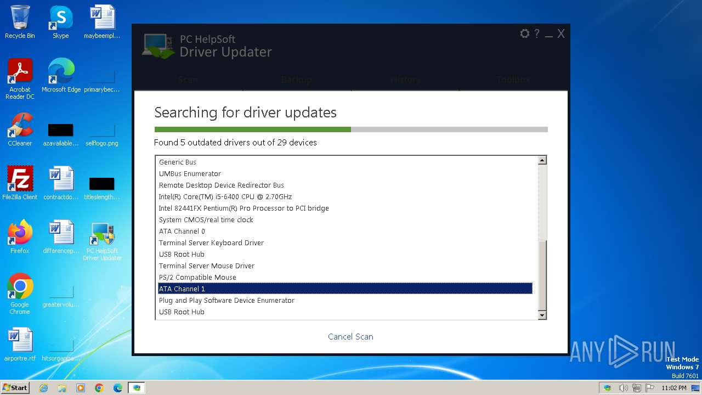Open settings gear in Driver Updater
Screen dimensions: 702x395
tap(525, 34)
